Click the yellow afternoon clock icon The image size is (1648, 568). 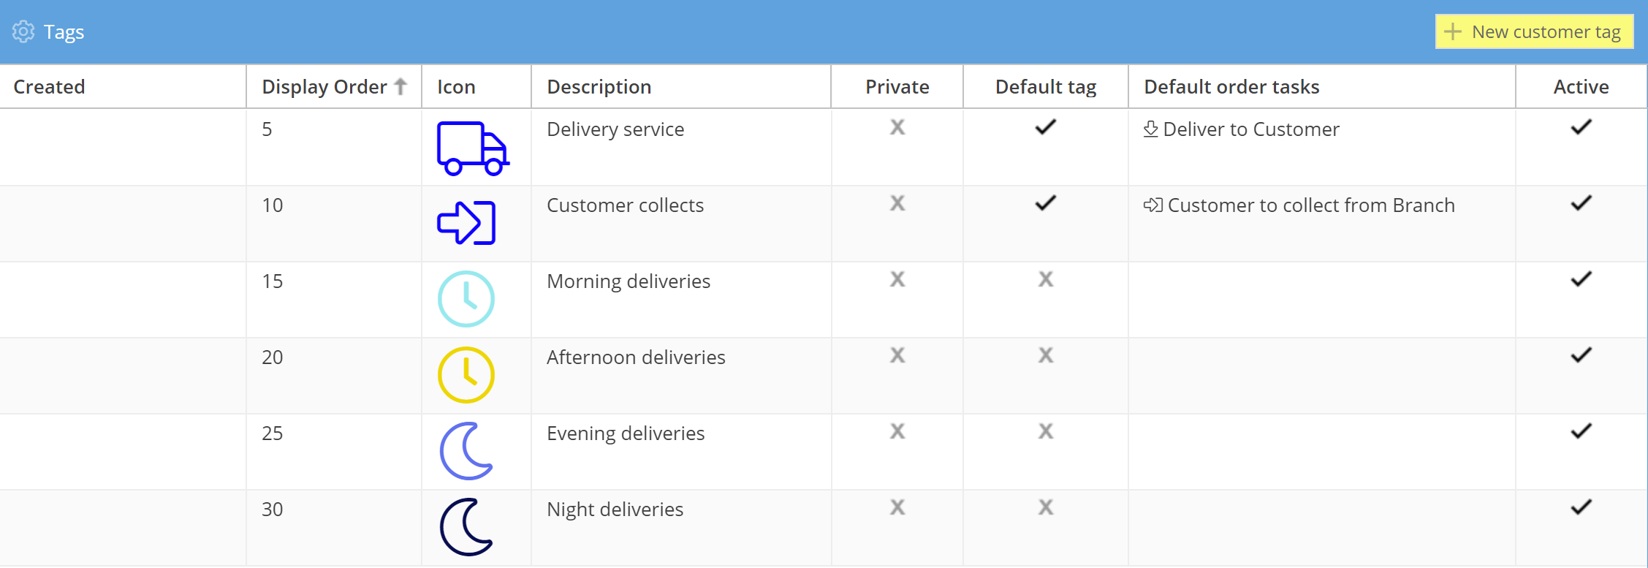(x=466, y=375)
